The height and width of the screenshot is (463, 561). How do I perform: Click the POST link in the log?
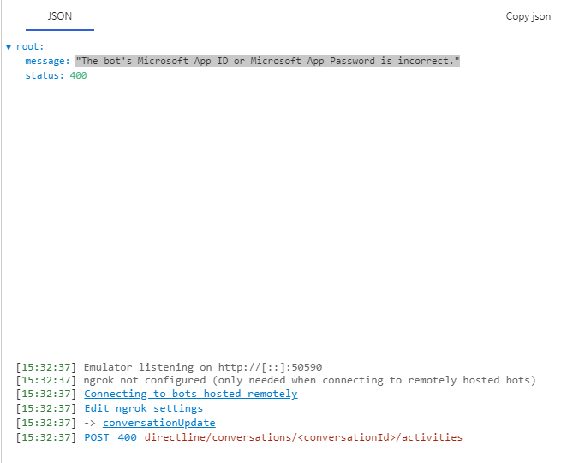coord(97,437)
